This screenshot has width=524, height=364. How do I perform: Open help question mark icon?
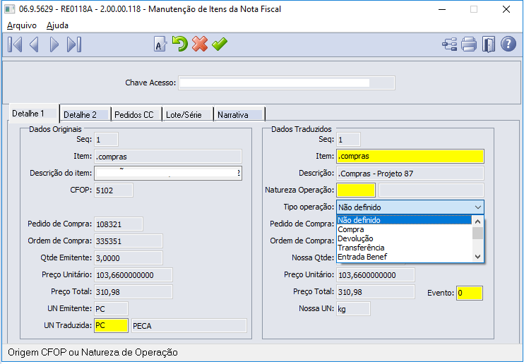point(508,44)
